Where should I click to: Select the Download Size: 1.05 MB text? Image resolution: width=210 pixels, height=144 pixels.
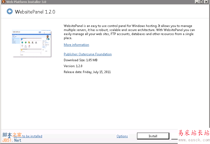pyautogui.click(x=80, y=60)
